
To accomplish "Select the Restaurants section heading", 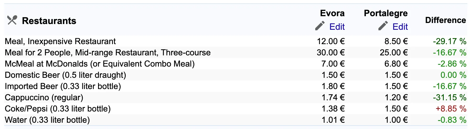I will tap(49, 21).
